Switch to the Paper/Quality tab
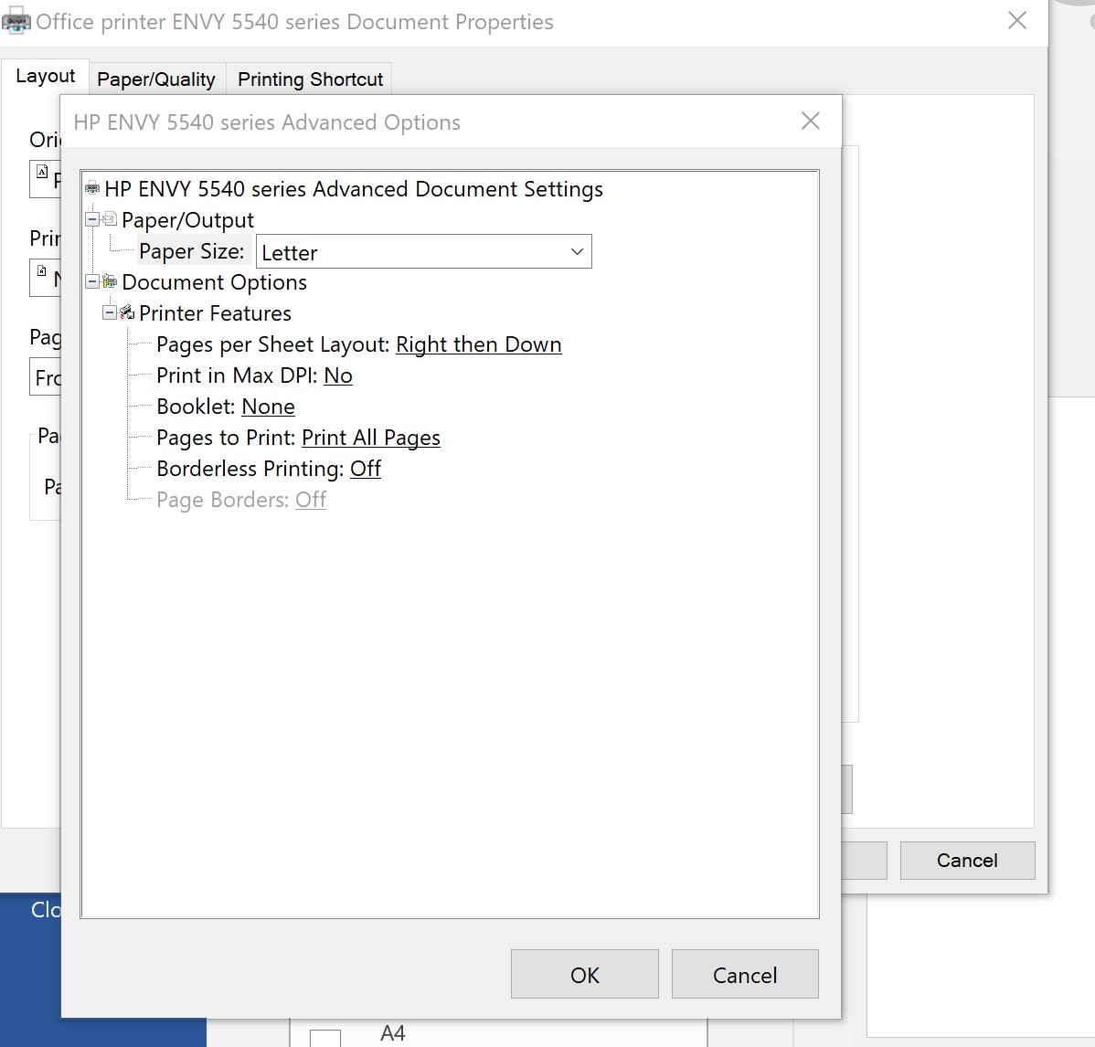 [156, 79]
